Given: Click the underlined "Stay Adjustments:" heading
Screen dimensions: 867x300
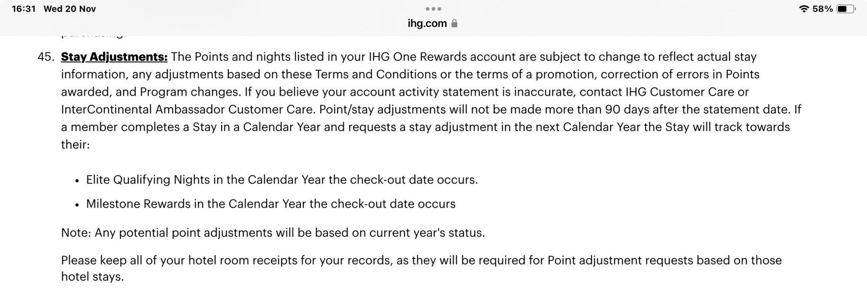Looking at the screenshot, I should point(114,57).
